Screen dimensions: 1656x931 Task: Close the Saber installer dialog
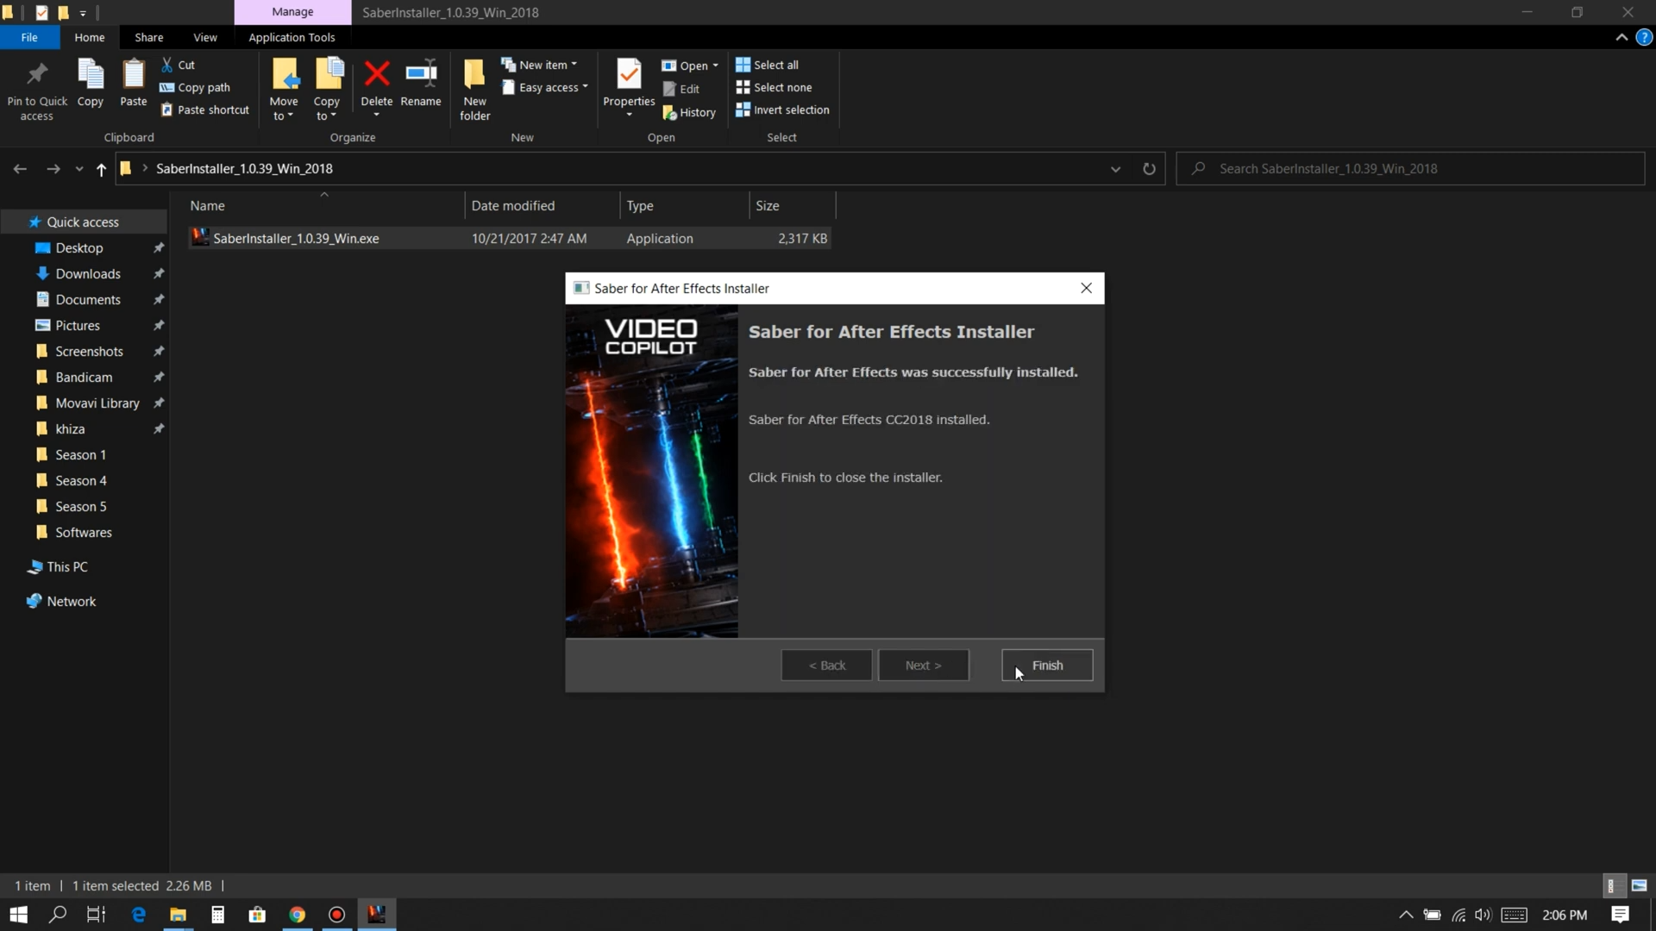pyautogui.click(x=1086, y=288)
